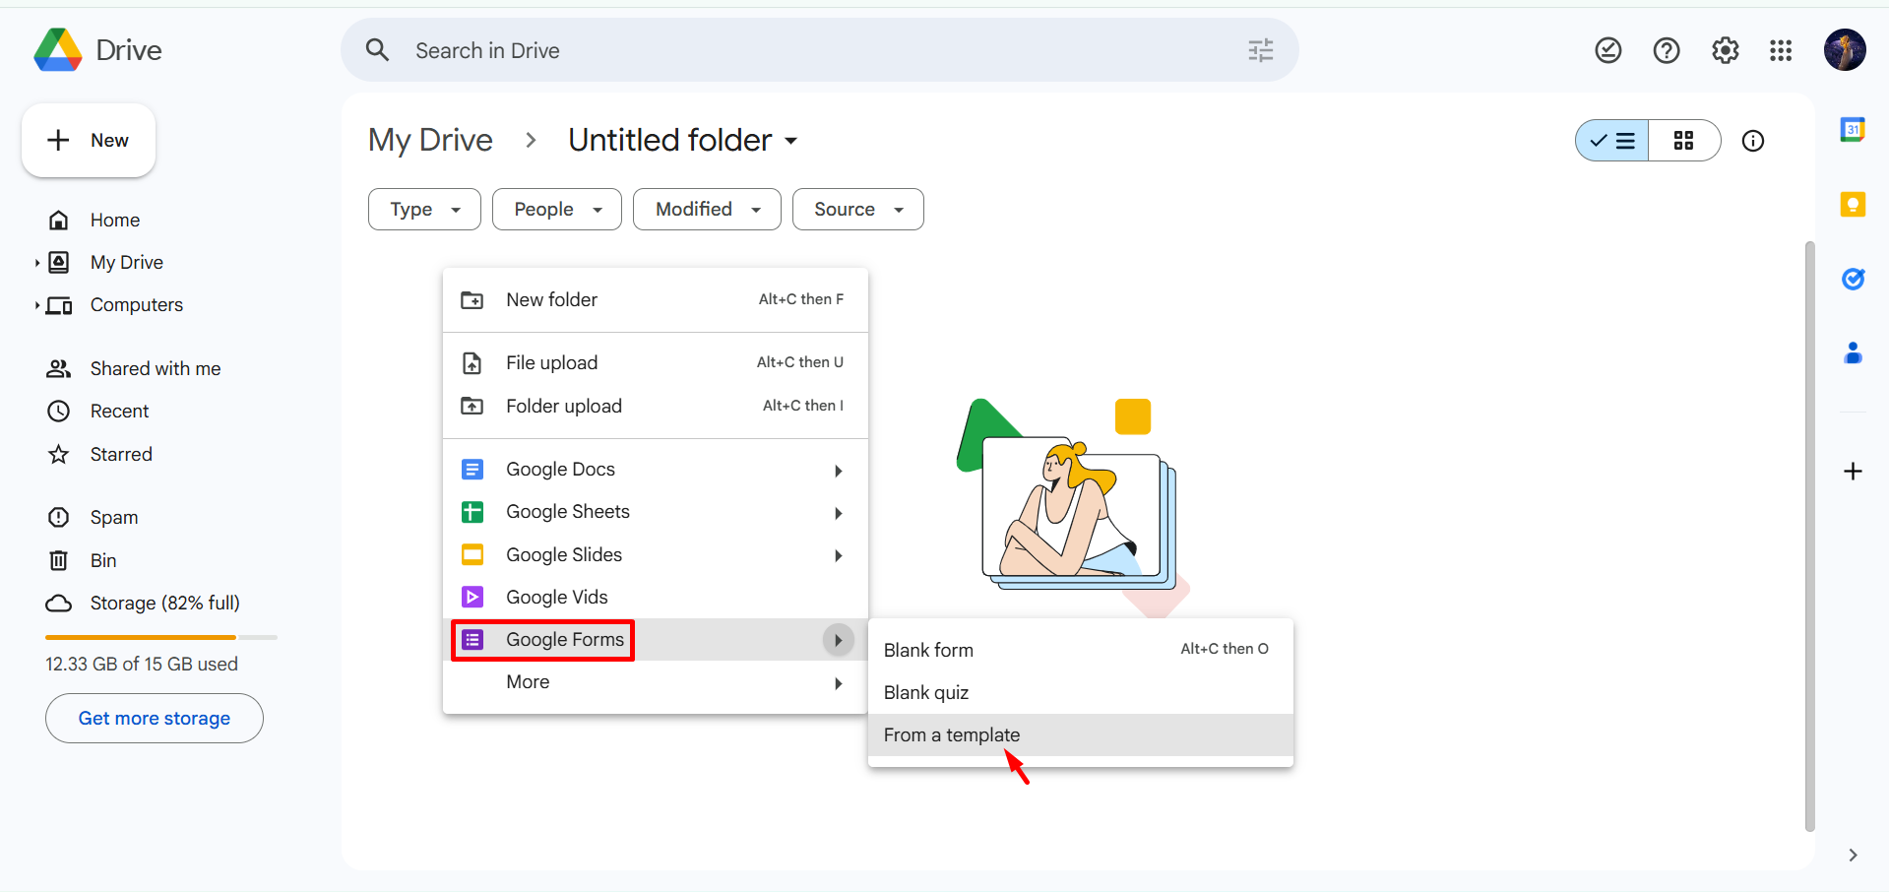Viewport: 1889px width, 892px height.
Task: Select Blank quiz in the submenu
Action: [1081, 693]
